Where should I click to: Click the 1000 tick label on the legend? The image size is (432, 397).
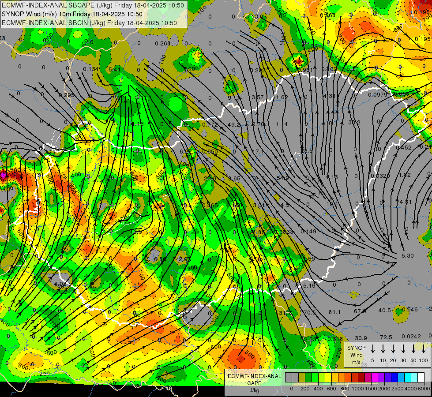pyautogui.click(x=358, y=389)
